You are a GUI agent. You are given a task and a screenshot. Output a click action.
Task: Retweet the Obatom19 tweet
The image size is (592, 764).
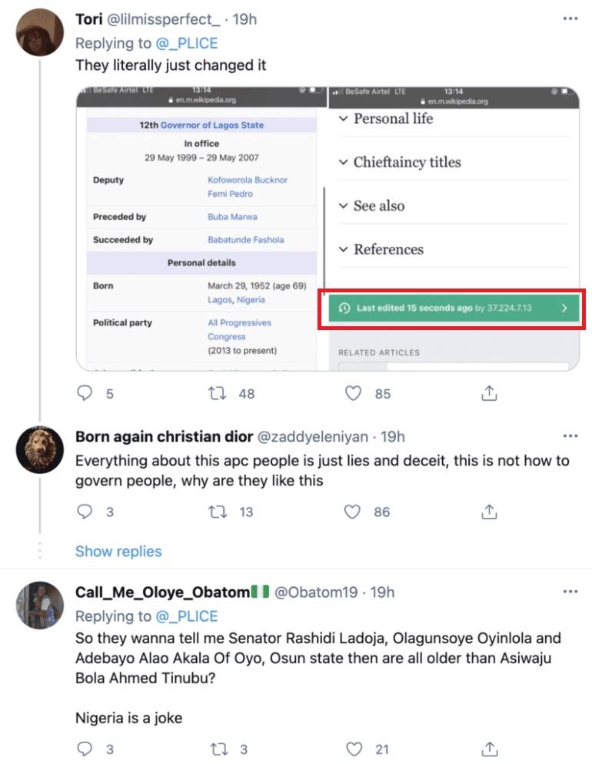tap(218, 749)
